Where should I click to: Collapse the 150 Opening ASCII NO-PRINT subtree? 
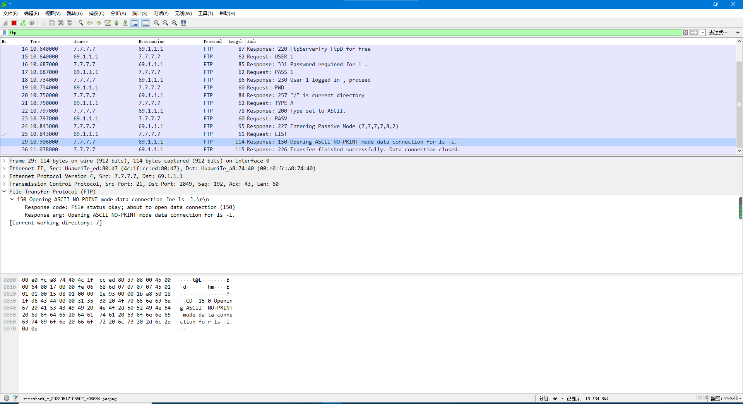pyautogui.click(x=12, y=199)
